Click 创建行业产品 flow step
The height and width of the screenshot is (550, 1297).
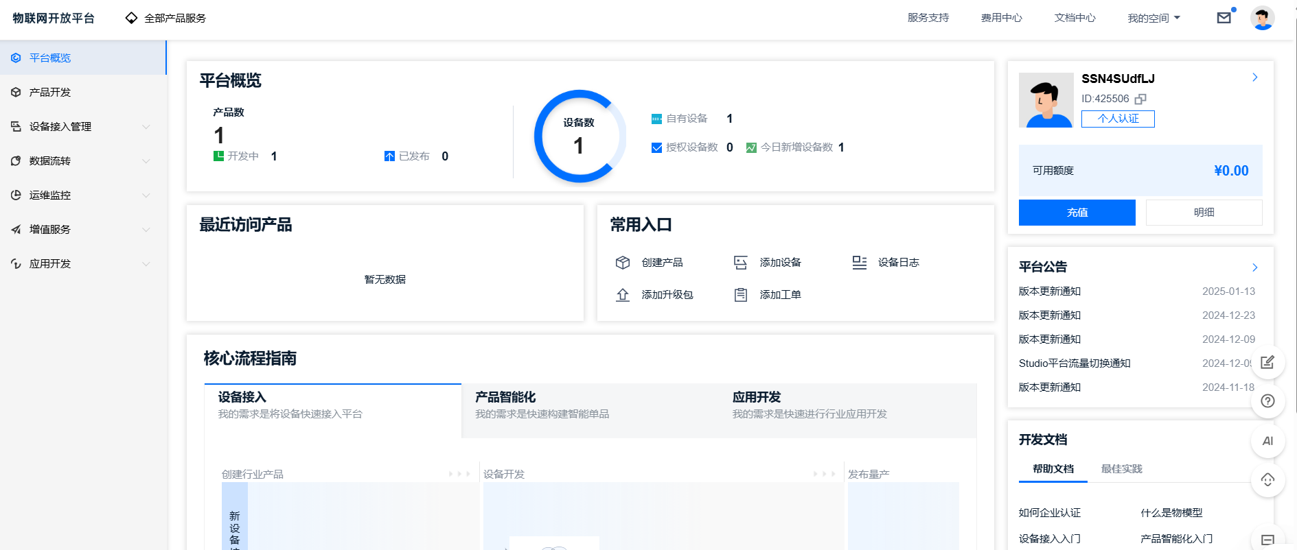pyautogui.click(x=252, y=475)
